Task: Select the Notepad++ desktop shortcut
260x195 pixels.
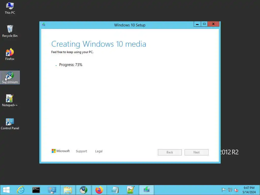Action: [x=10, y=101]
